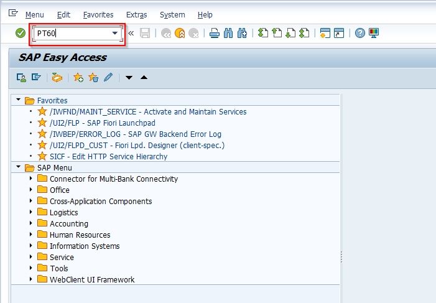
Task: Click the Print icon
Action: [x=214, y=33]
